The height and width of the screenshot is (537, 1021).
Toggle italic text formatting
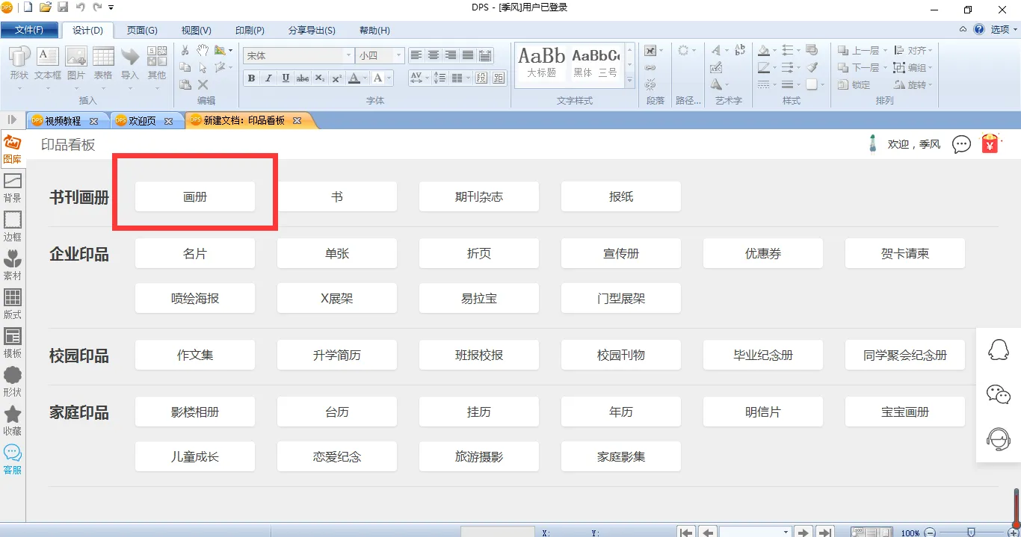268,78
